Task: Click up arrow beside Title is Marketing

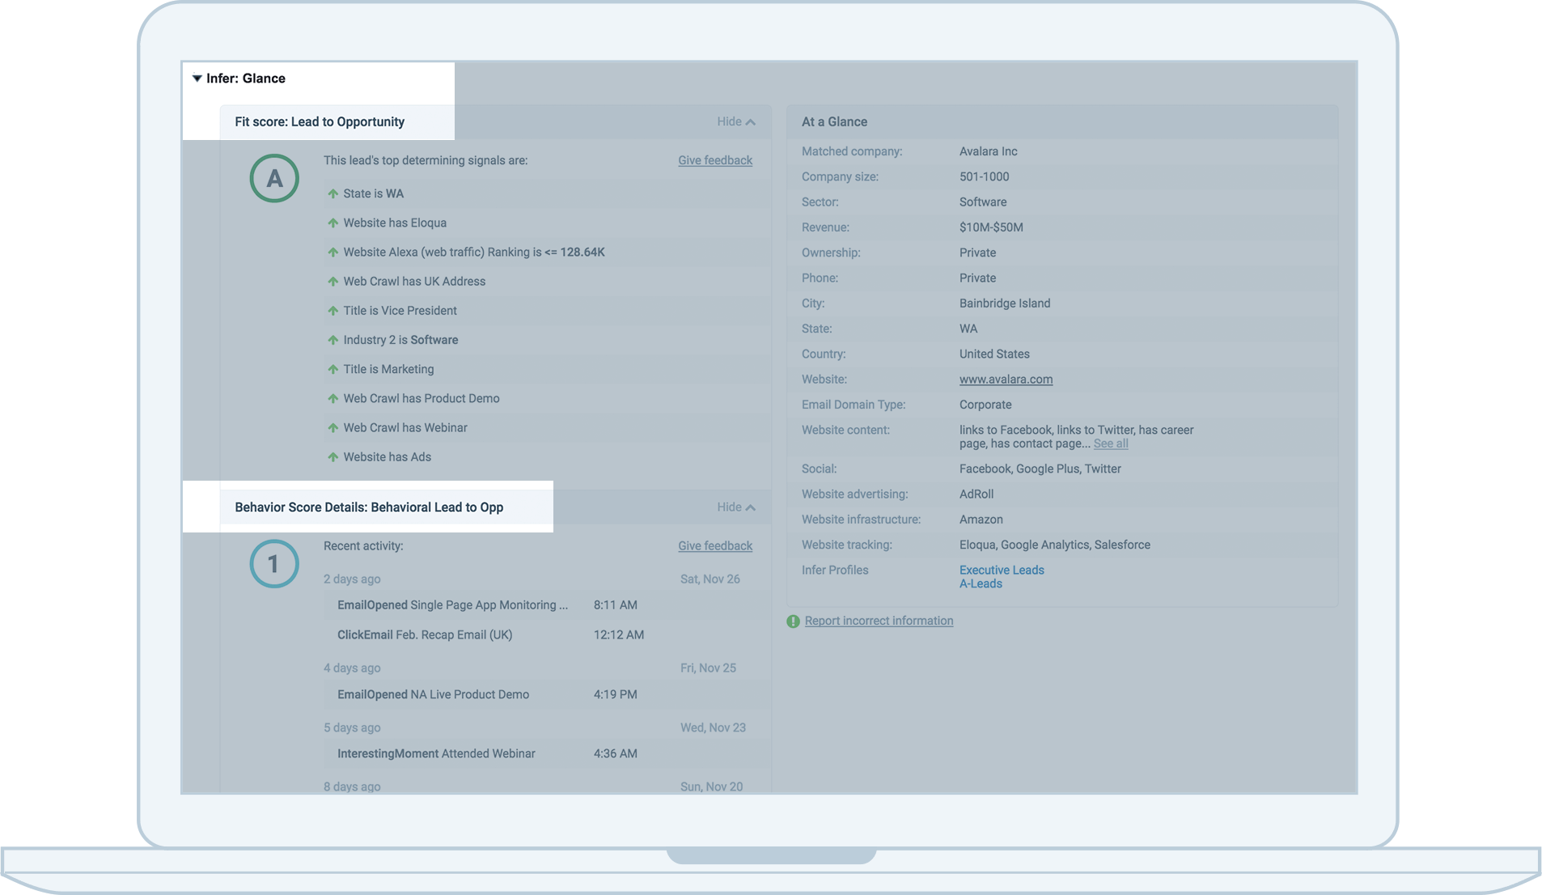Action: pyautogui.click(x=333, y=370)
